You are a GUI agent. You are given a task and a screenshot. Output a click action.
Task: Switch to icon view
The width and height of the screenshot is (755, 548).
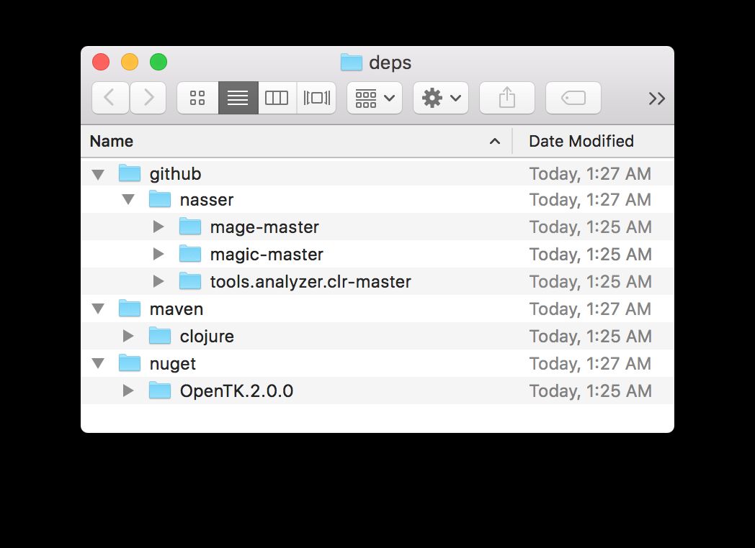[197, 98]
